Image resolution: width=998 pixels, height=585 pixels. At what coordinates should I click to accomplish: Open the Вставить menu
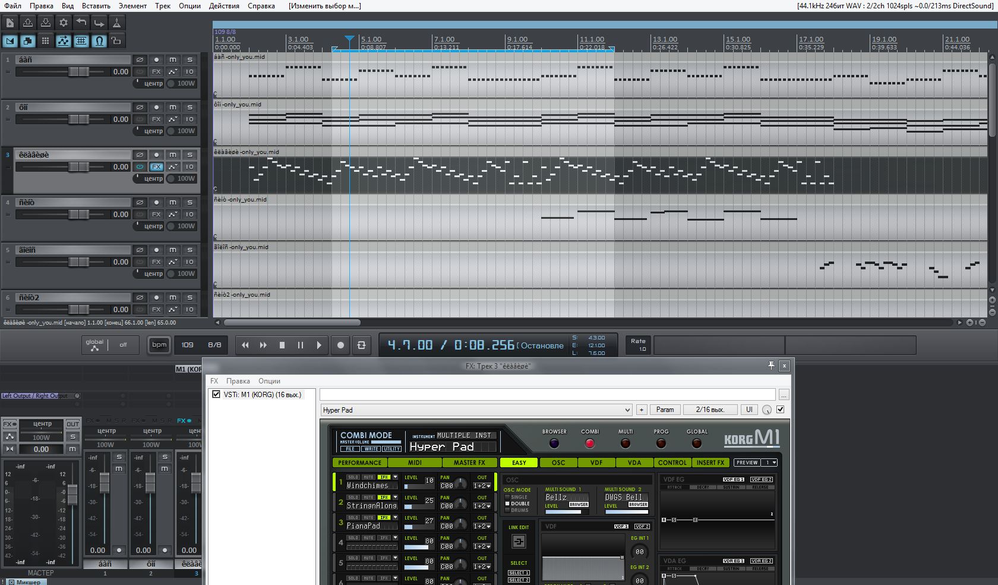(x=96, y=6)
